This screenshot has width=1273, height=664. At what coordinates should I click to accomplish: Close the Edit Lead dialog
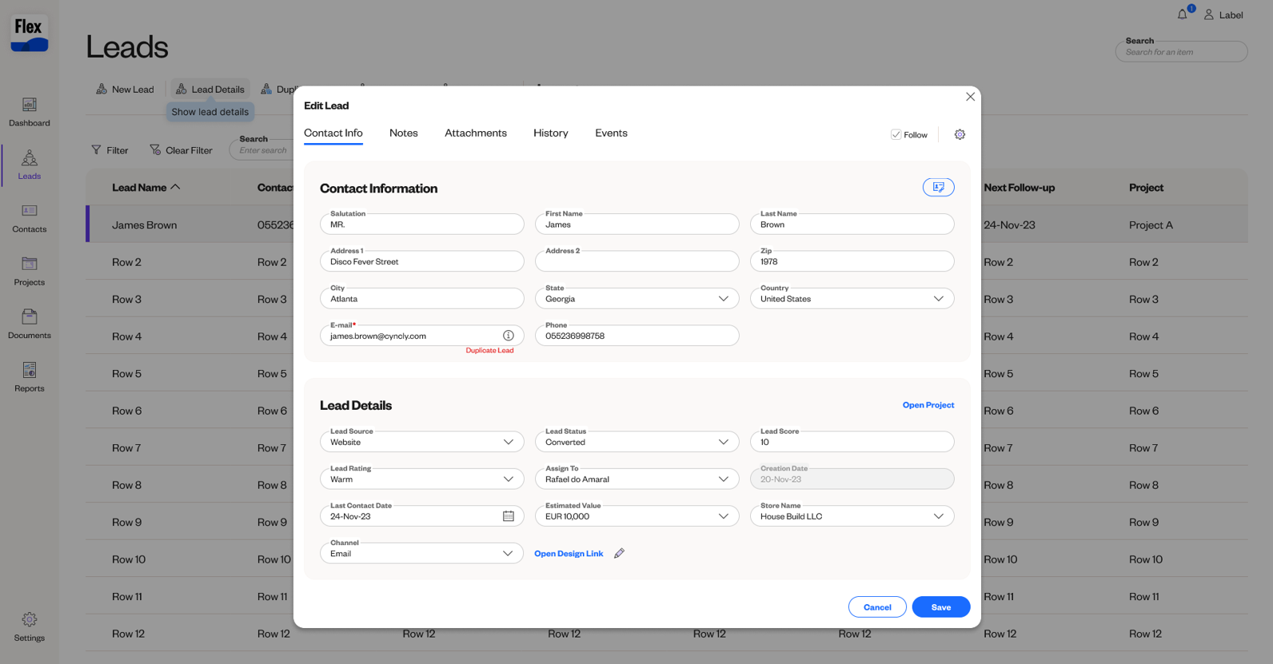tap(970, 97)
